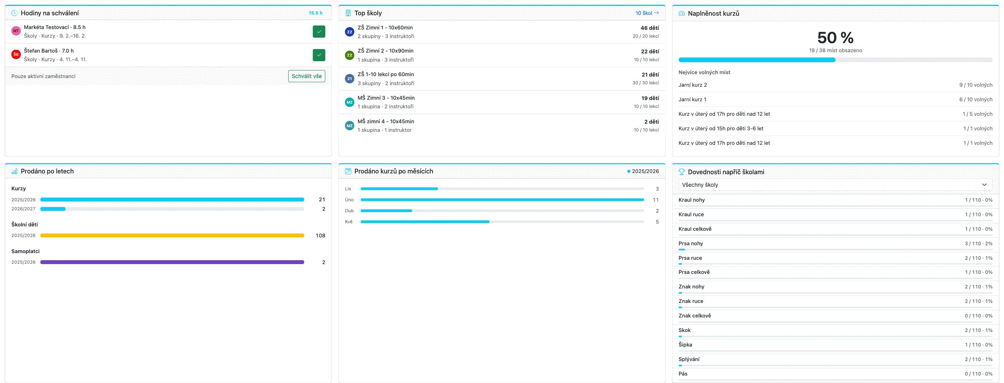Click the bar chart icon beside Prodáno po letech
Viewport: 1004px width, 383px height.
[15, 171]
